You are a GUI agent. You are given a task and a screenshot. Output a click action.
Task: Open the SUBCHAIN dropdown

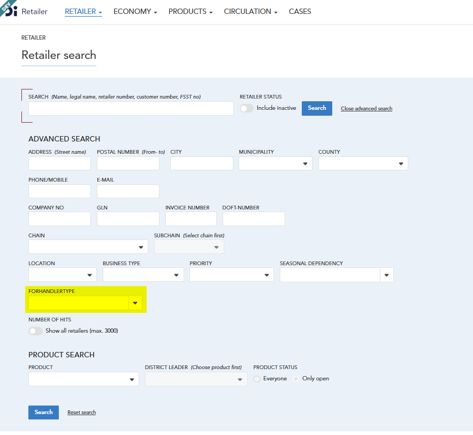pyautogui.click(x=189, y=247)
